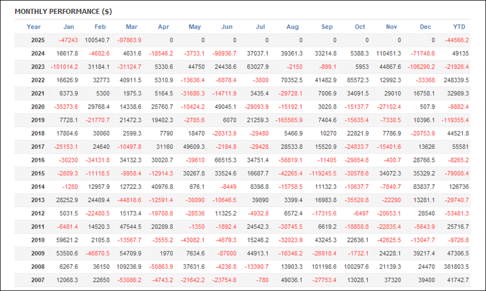Screen dimensions: 486x291
Task: Click the Jul column header
Action: coord(260,26)
